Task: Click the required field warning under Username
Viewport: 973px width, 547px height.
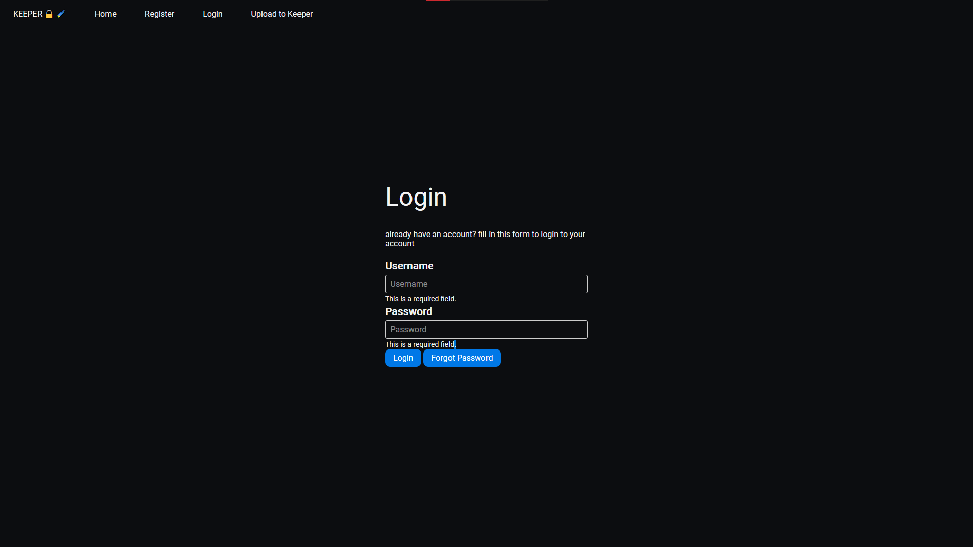Action: click(x=420, y=299)
